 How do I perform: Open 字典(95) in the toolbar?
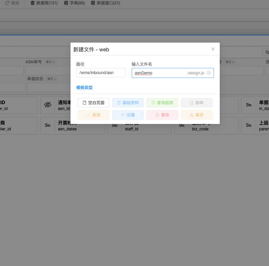coord(74,3)
